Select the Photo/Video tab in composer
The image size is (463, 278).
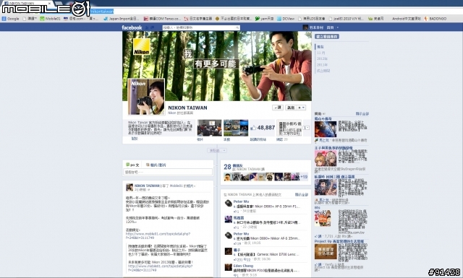click(156, 165)
